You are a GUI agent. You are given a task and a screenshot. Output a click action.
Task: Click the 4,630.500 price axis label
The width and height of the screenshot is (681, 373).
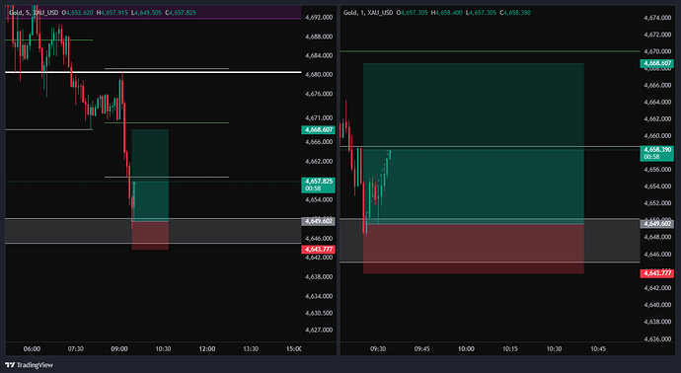pyautogui.click(x=319, y=313)
